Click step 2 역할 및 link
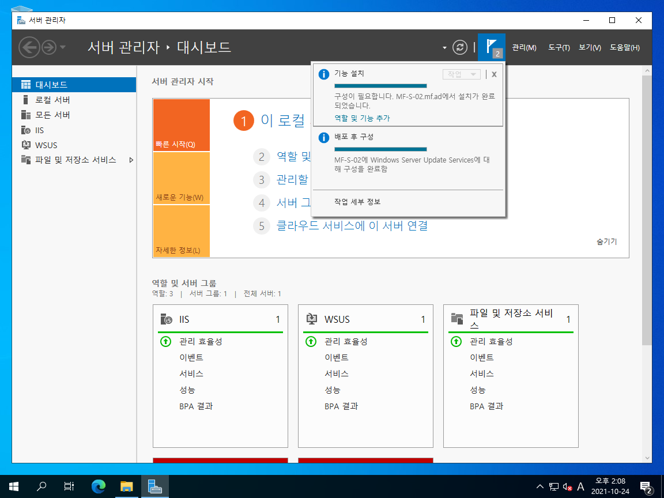664x498 pixels. [293, 156]
